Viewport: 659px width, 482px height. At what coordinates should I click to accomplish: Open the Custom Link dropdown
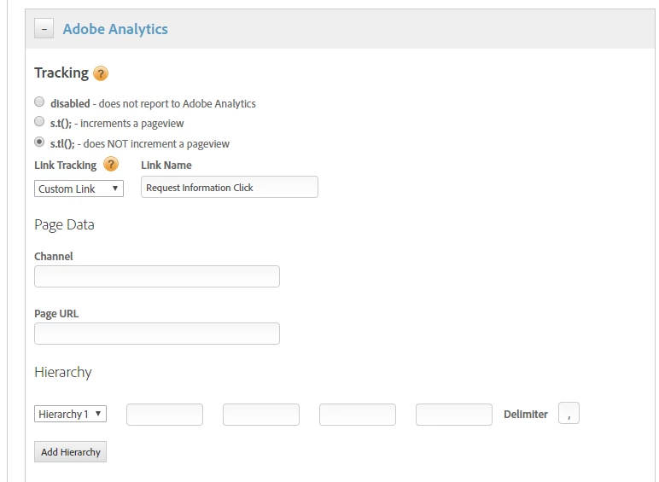click(x=79, y=189)
